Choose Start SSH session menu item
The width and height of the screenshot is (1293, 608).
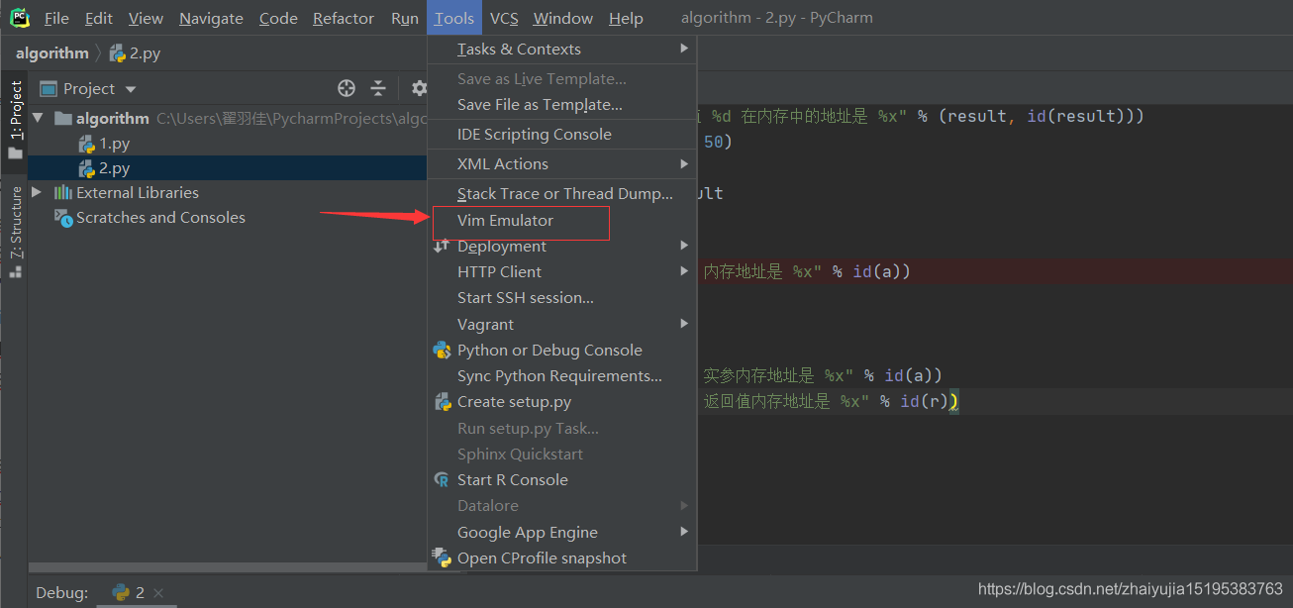coord(525,298)
